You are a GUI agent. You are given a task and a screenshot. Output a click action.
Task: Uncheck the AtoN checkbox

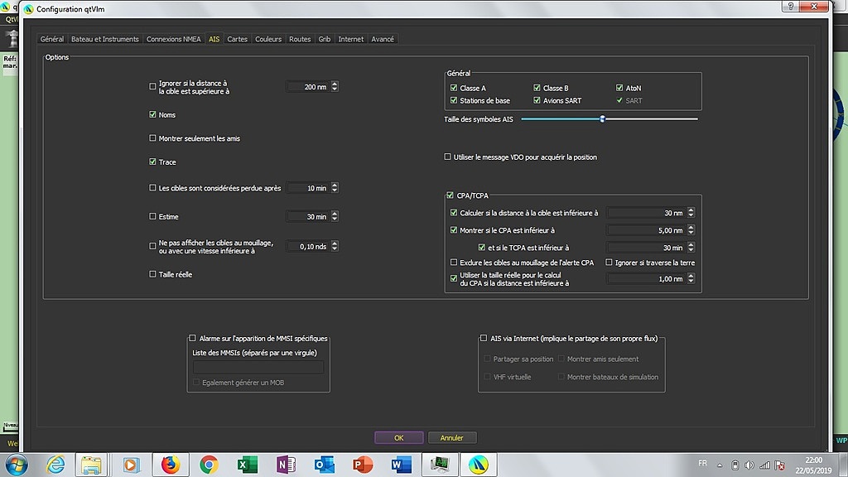point(619,88)
